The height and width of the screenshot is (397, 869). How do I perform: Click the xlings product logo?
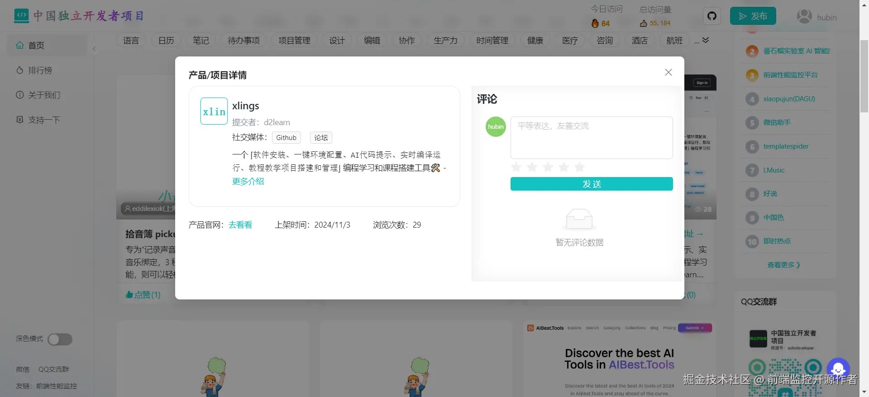(x=214, y=111)
